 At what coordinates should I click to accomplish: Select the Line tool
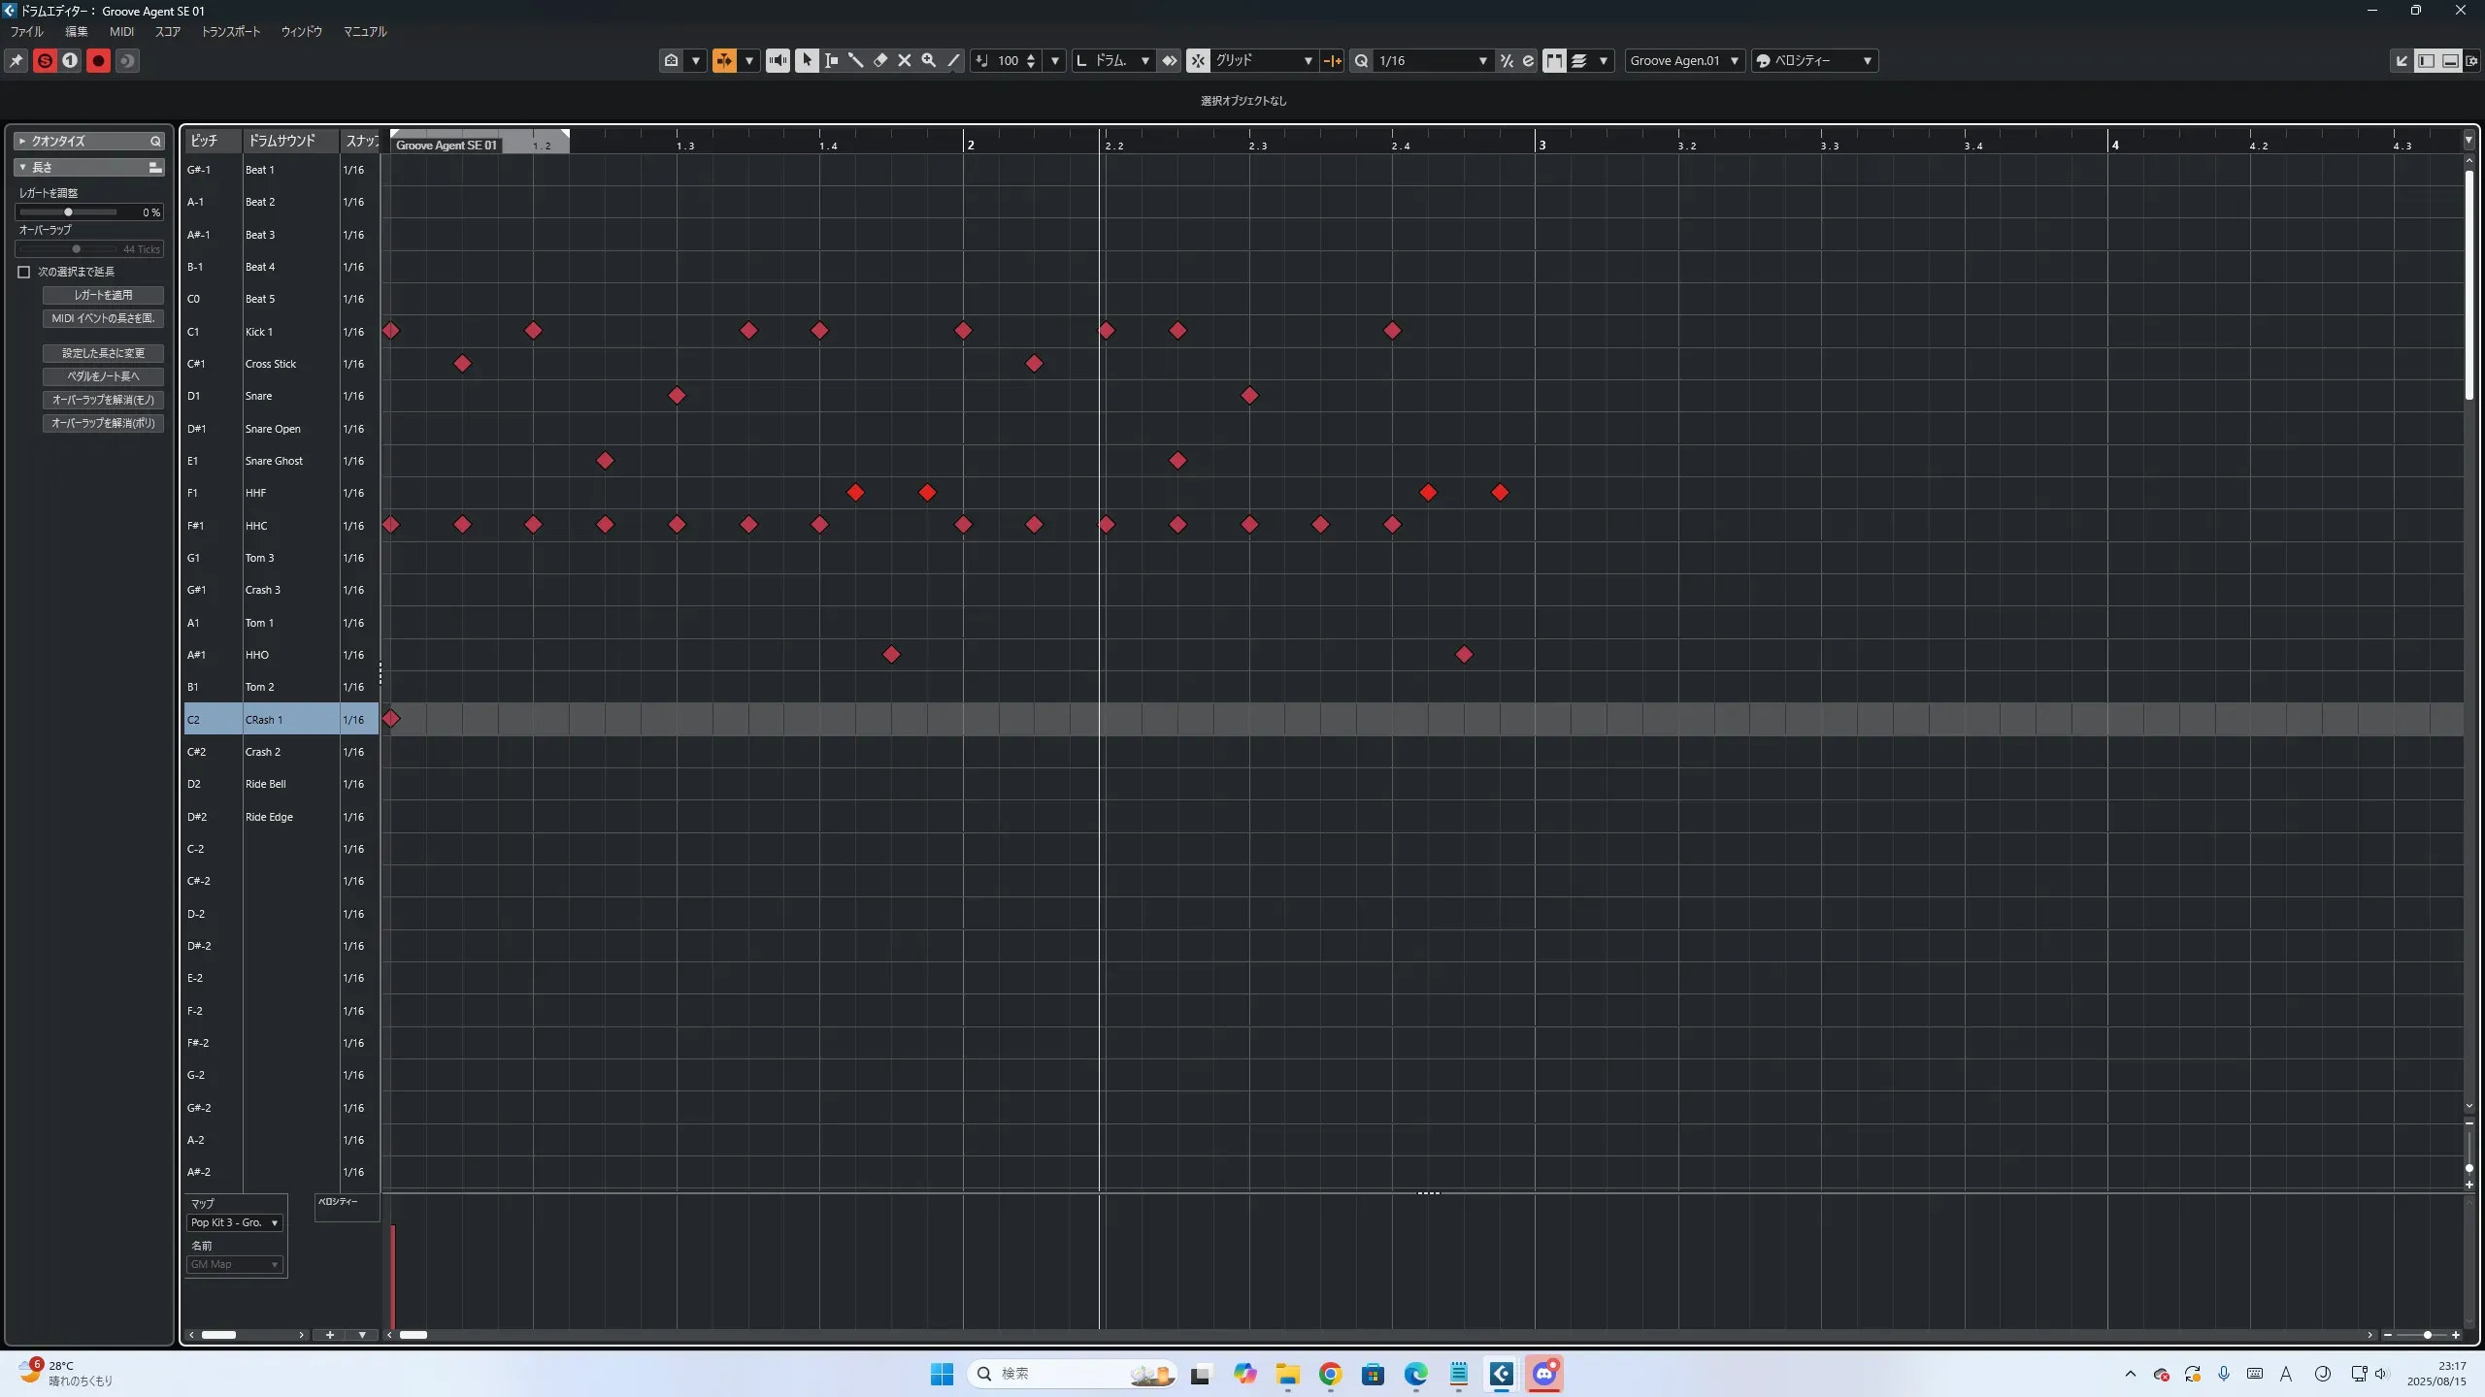click(x=953, y=60)
